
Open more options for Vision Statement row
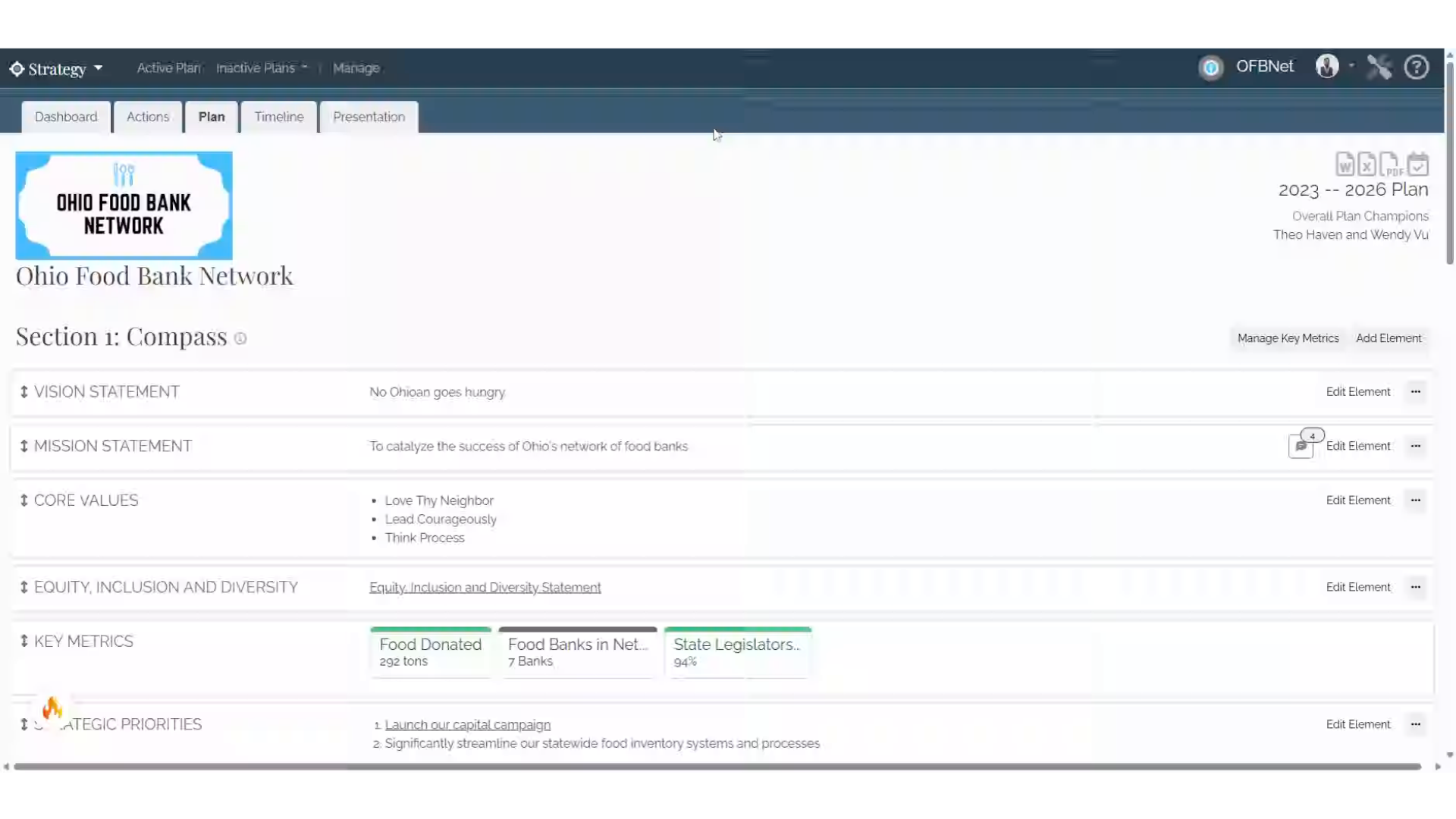click(x=1416, y=392)
